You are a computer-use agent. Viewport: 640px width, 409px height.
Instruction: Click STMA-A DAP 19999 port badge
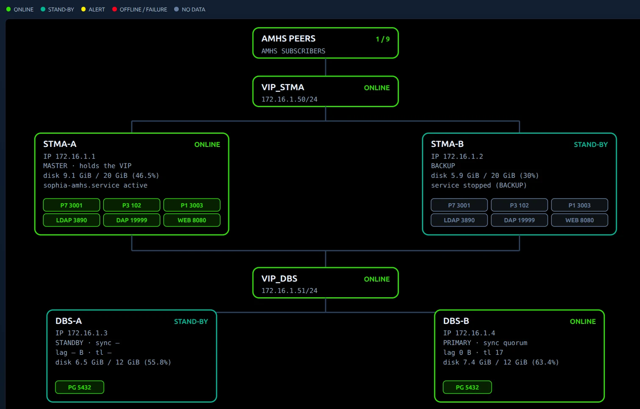pos(132,220)
